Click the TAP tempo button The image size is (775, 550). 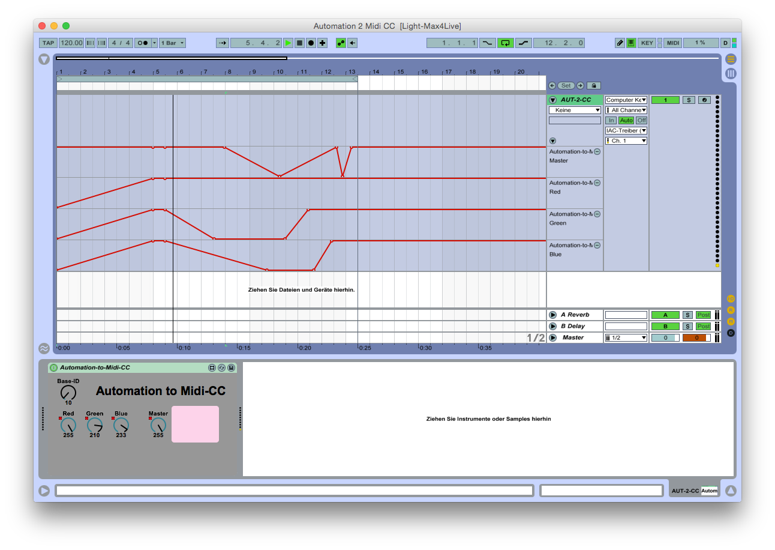click(x=48, y=43)
